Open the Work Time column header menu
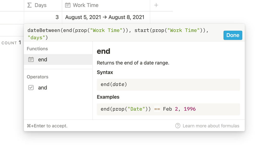 click(x=106, y=5)
